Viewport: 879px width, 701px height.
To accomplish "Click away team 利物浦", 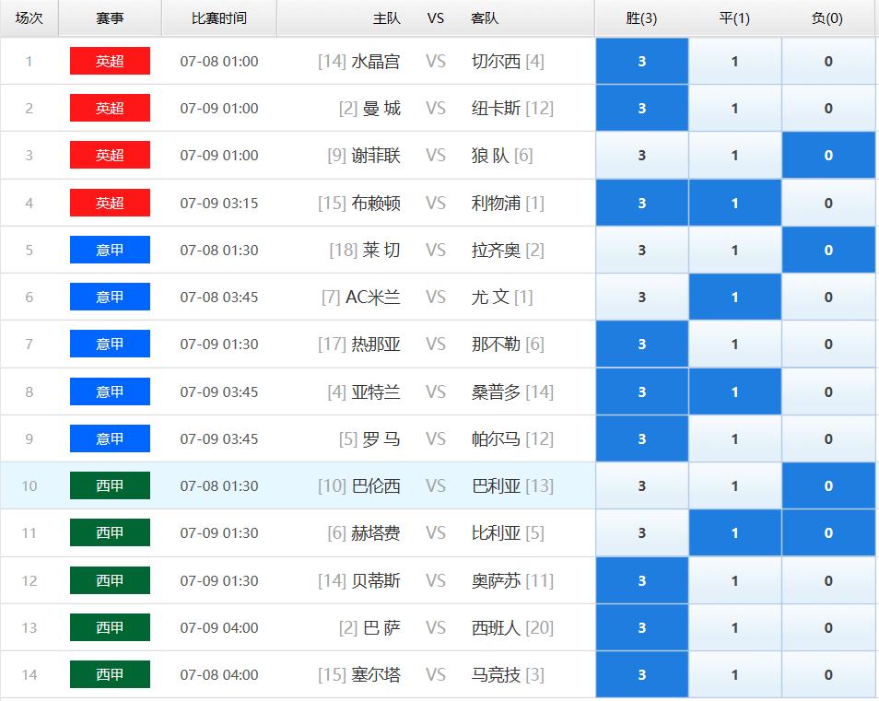I will point(496,204).
